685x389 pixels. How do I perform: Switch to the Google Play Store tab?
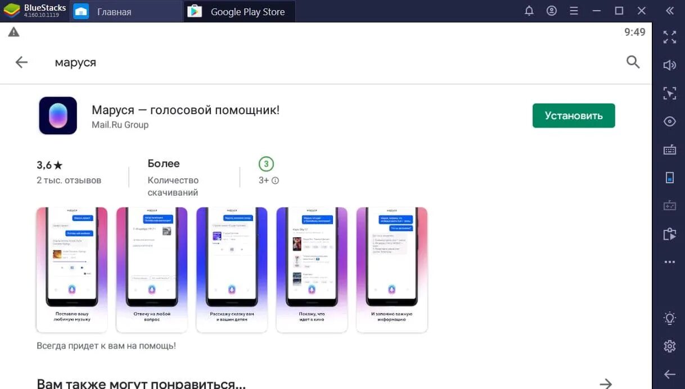point(240,11)
